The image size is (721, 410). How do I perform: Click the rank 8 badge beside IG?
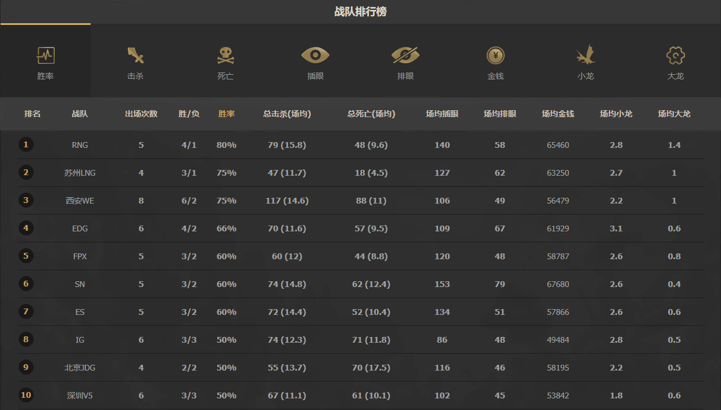pyautogui.click(x=26, y=339)
